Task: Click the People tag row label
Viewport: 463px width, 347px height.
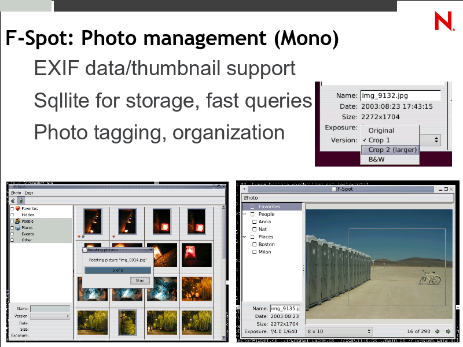Action: pyautogui.click(x=27, y=222)
